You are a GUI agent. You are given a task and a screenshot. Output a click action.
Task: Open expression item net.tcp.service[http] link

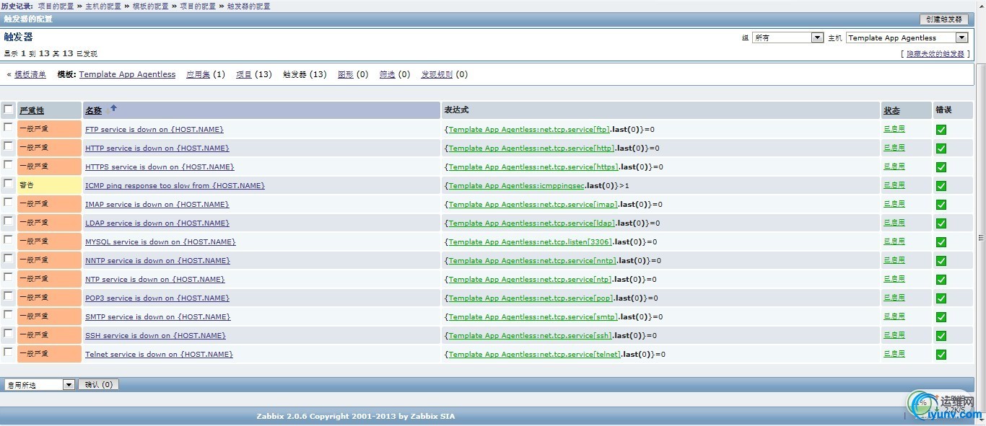pyautogui.click(x=531, y=148)
